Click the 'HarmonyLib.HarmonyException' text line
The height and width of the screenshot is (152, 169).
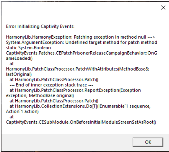[80, 37]
